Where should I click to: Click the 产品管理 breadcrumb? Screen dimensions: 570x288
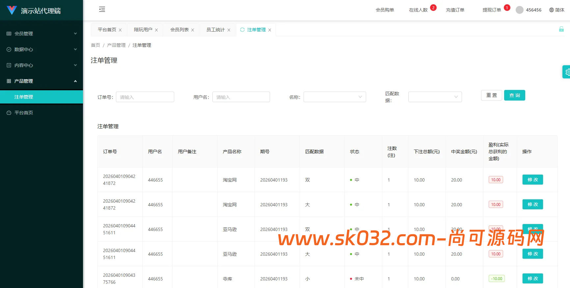coord(116,45)
